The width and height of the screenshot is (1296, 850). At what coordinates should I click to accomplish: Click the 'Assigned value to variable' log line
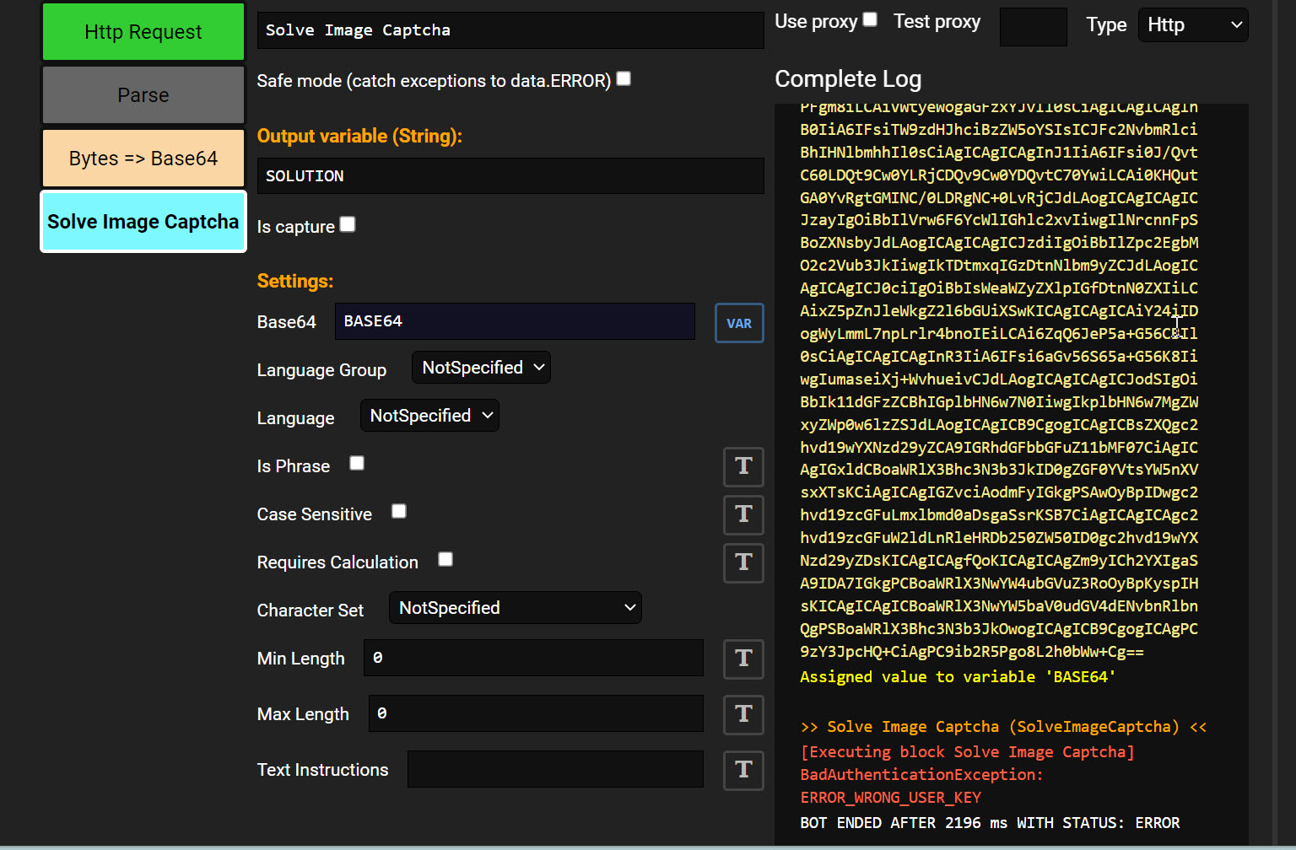pos(958,677)
